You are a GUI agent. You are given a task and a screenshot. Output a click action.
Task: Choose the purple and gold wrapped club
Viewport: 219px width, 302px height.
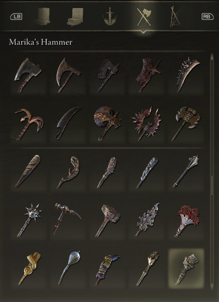pyautogui.click(x=107, y=269)
